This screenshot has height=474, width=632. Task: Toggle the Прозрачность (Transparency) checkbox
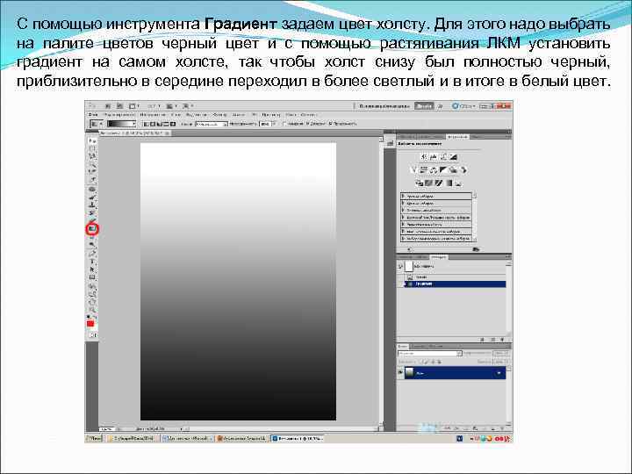point(331,124)
